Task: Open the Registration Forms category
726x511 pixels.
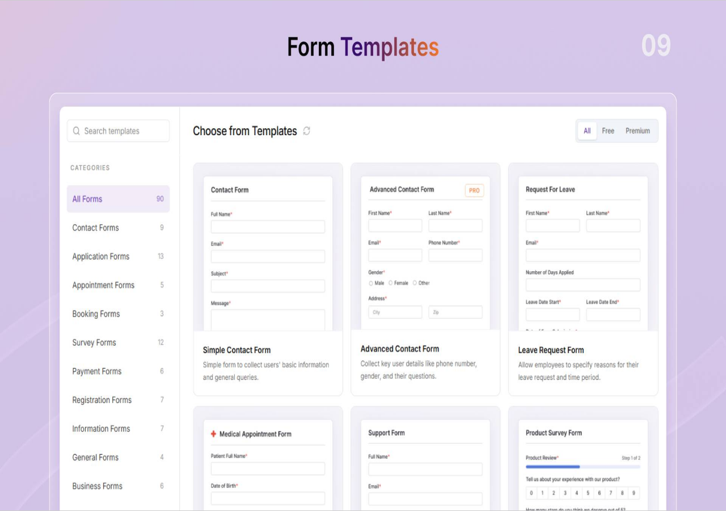Action: point(118,400)
